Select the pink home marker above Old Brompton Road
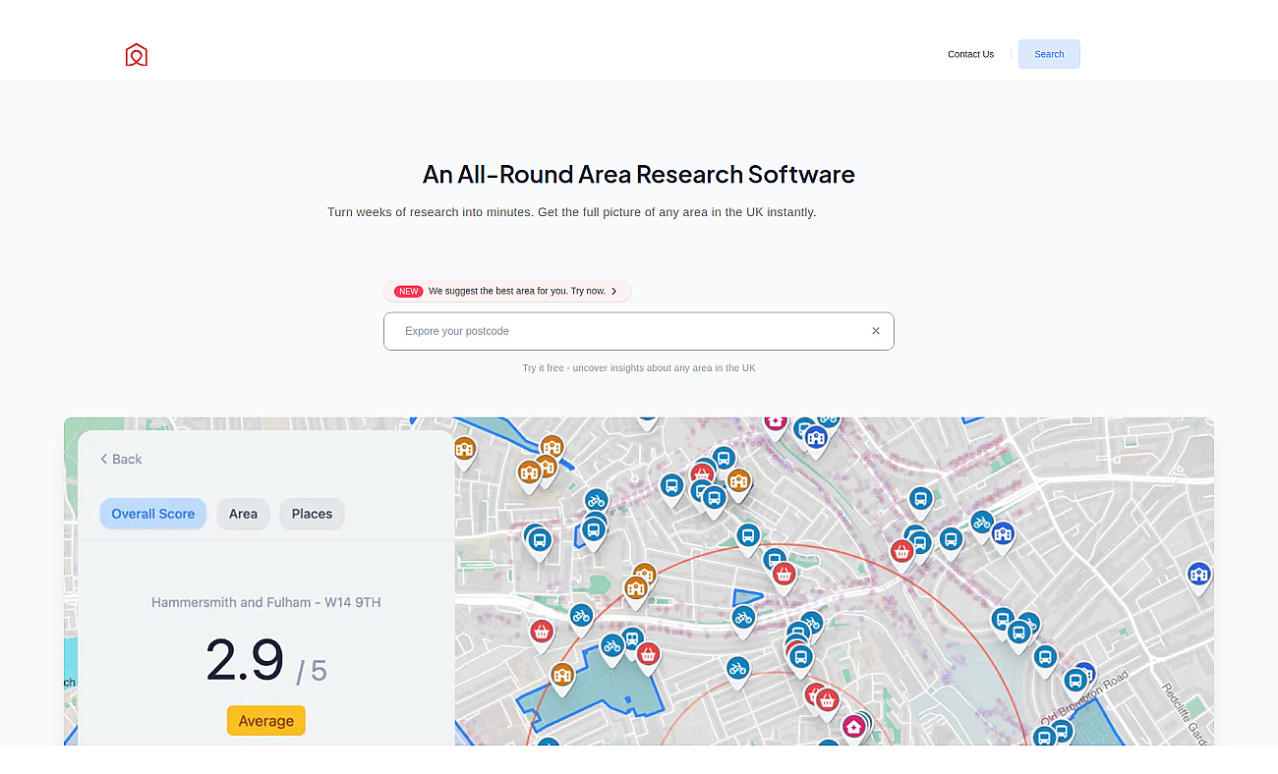1278x774 pixels. (853, 727)
